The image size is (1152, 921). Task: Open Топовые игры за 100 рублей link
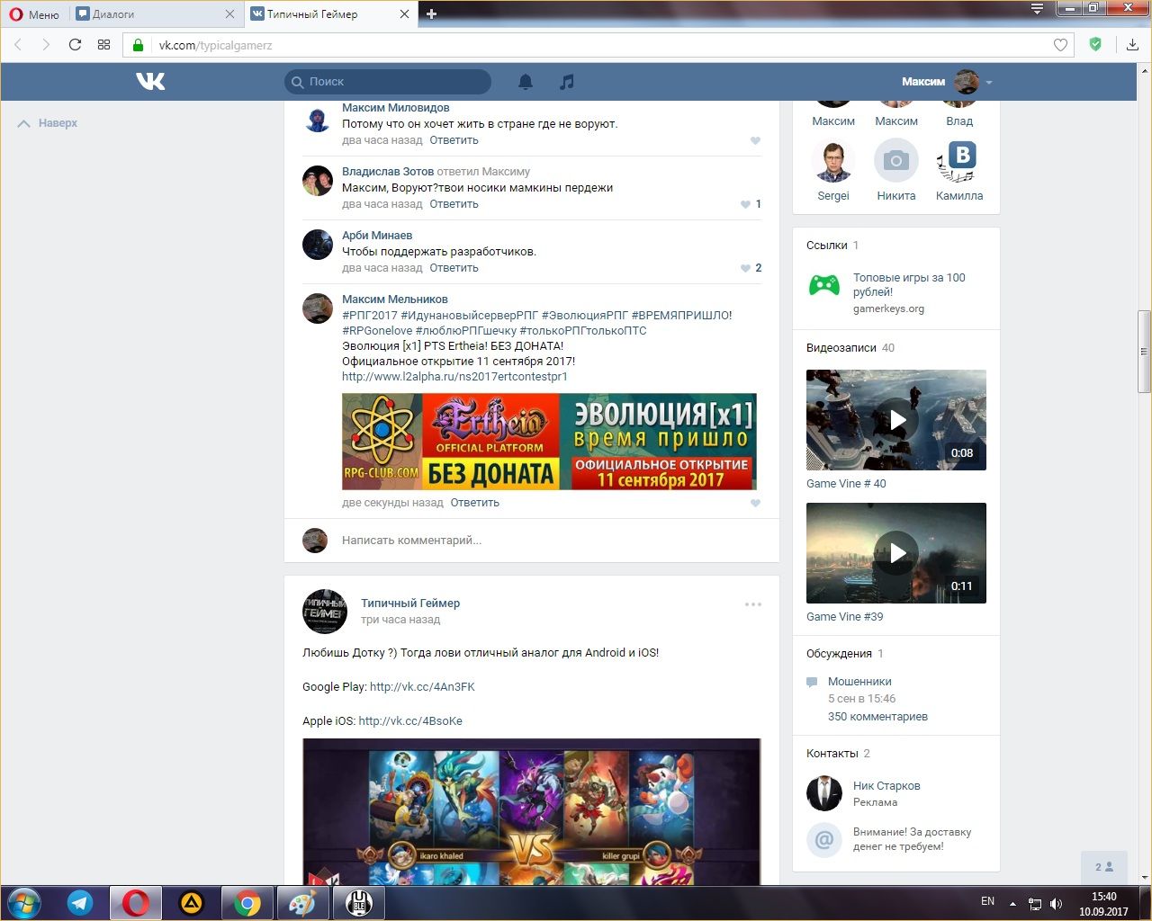[x=909, y=285]
